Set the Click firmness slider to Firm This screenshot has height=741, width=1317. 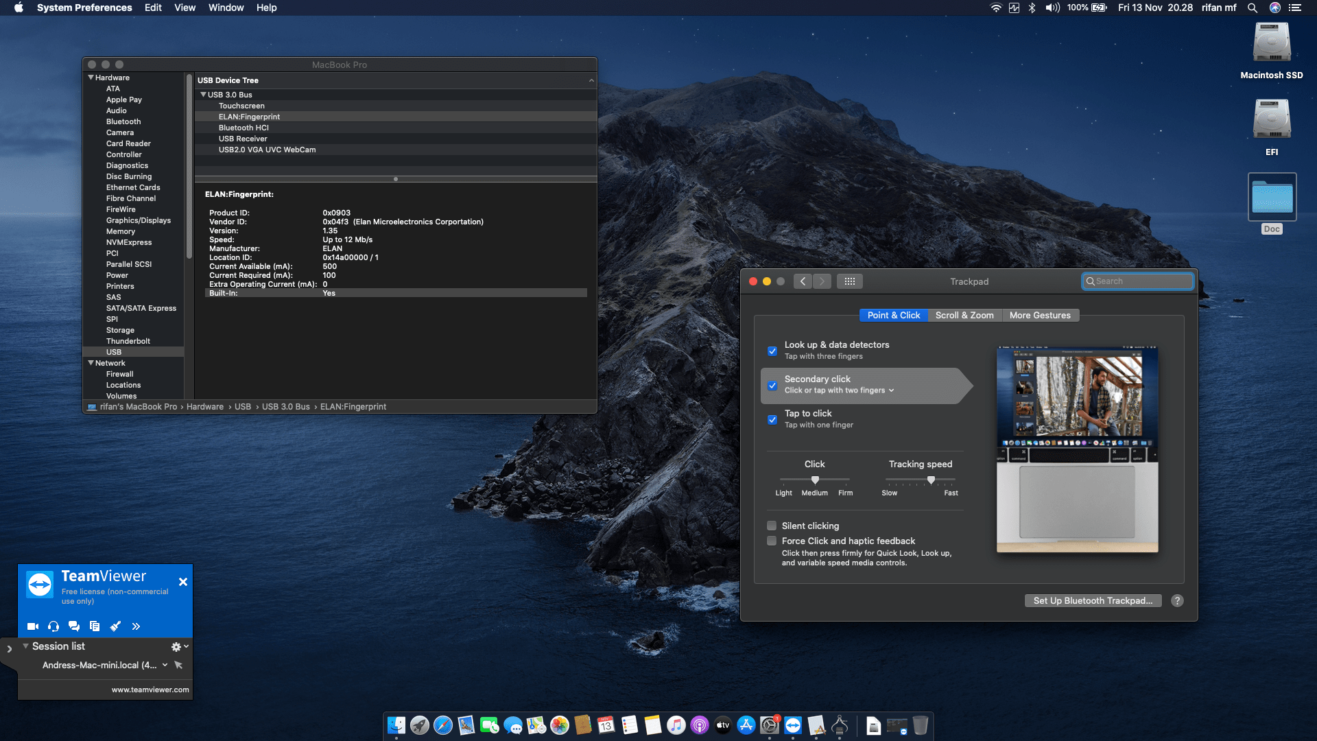pos(845,480)
